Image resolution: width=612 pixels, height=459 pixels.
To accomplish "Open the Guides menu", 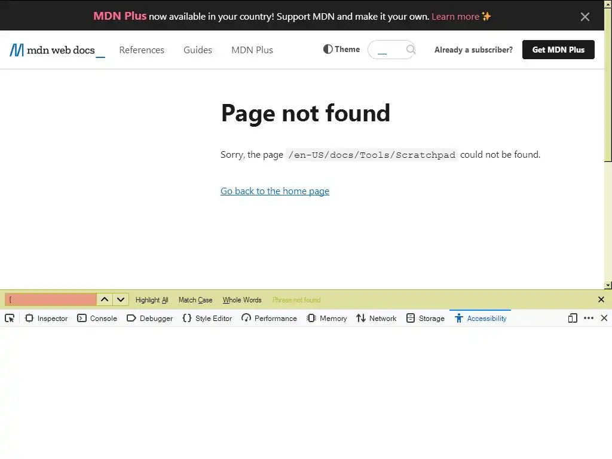I will [x=198, y=50].
